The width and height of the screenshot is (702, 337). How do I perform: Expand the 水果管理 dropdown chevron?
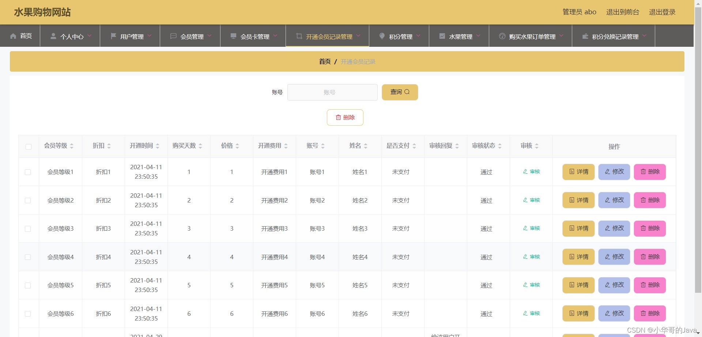[x=478, y=35]
